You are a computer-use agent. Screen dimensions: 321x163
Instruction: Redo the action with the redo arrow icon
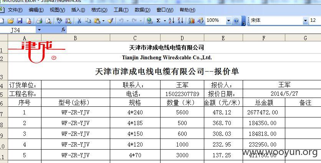134,21
